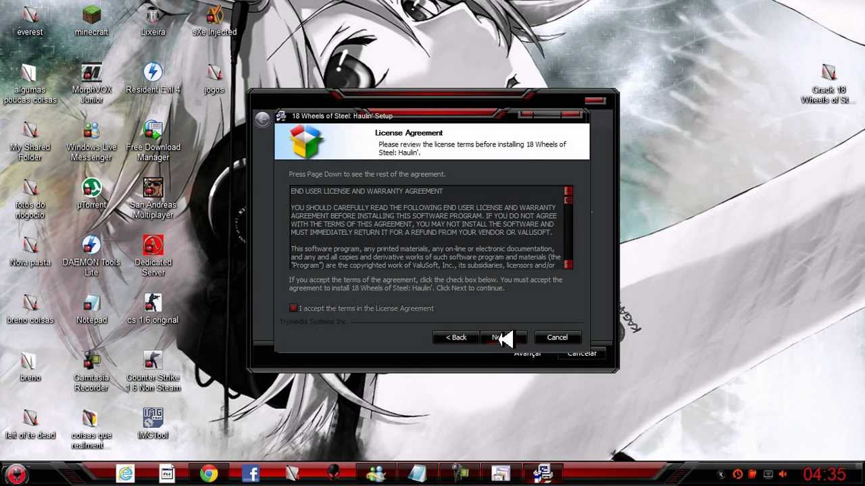Click Cancelar in the background installer window
865x486 pixels.
click(x=582, y=354)
